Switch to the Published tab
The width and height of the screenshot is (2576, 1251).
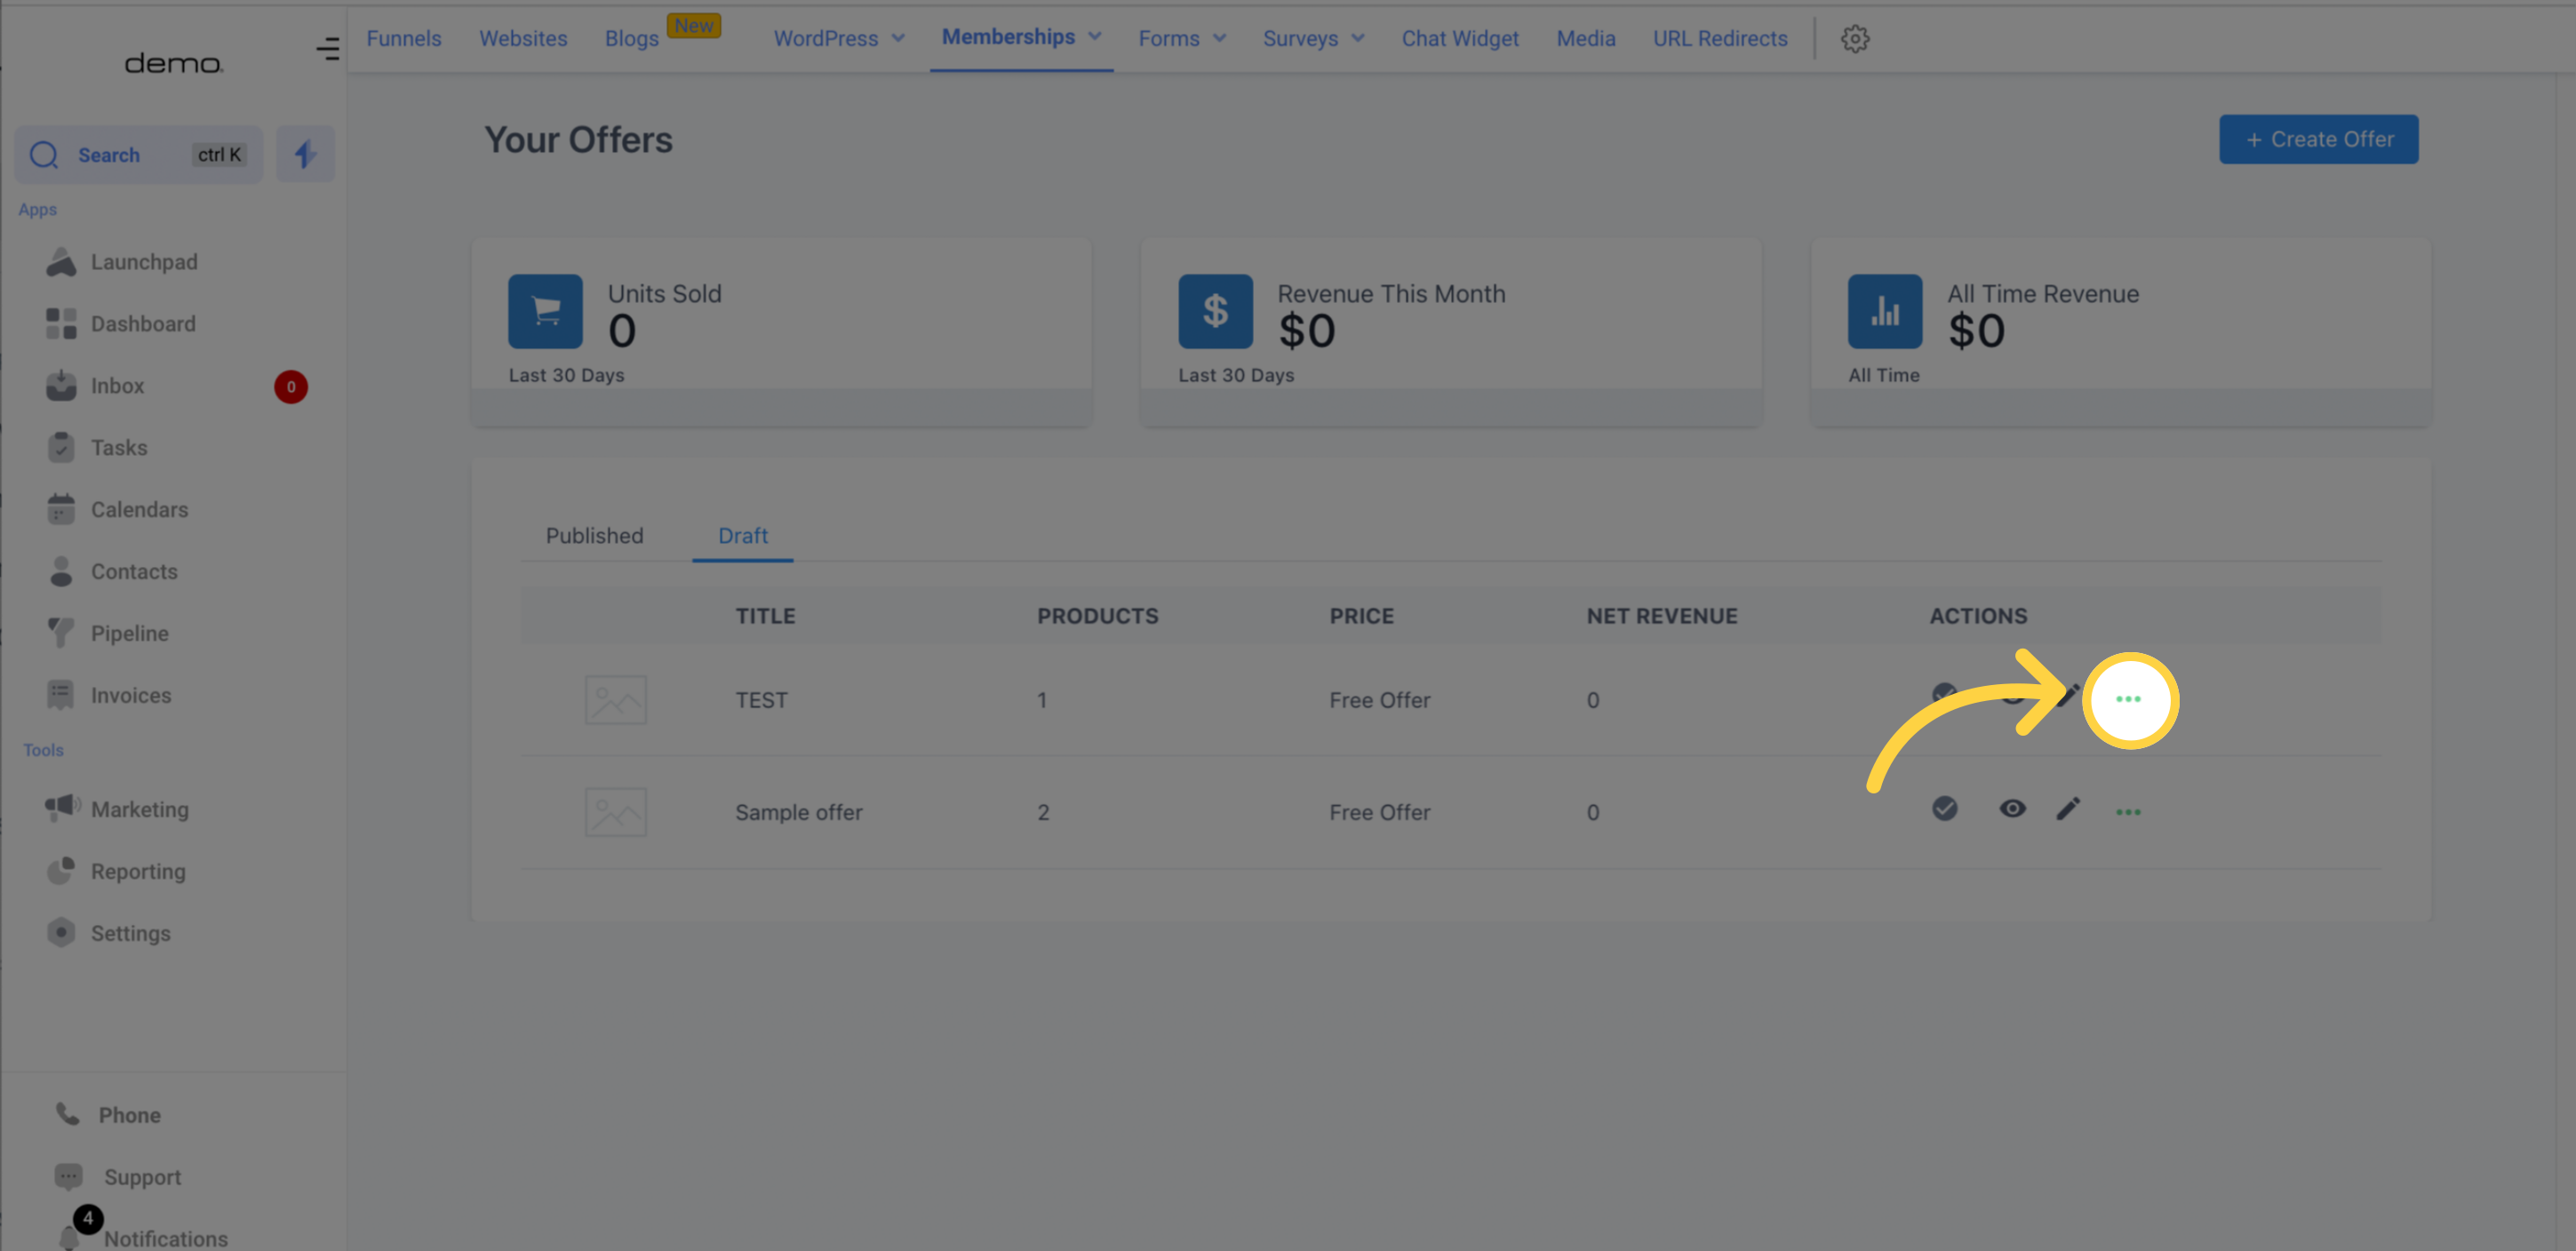(594, 535)
